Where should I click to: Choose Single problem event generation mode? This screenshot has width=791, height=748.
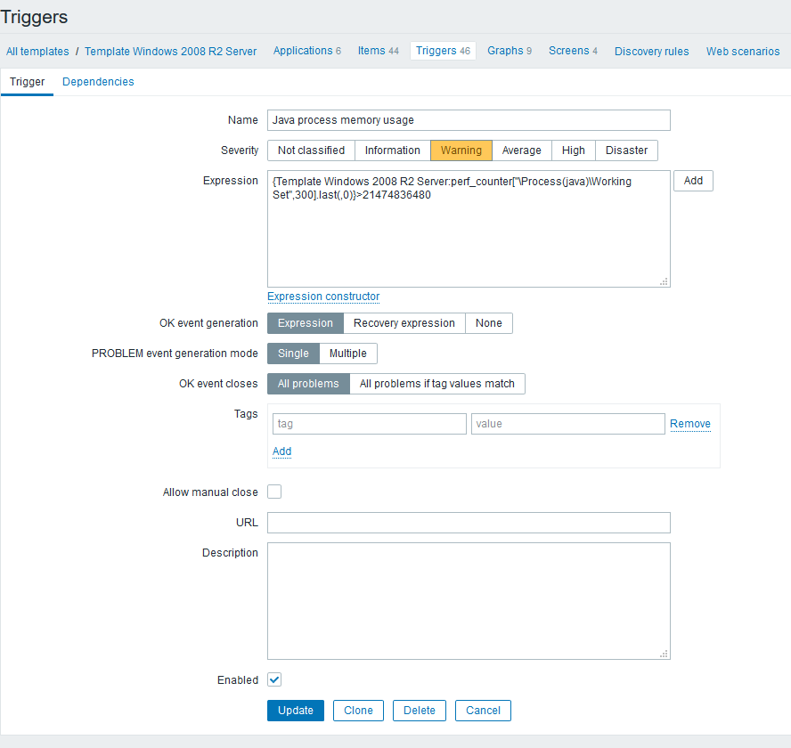293,354
